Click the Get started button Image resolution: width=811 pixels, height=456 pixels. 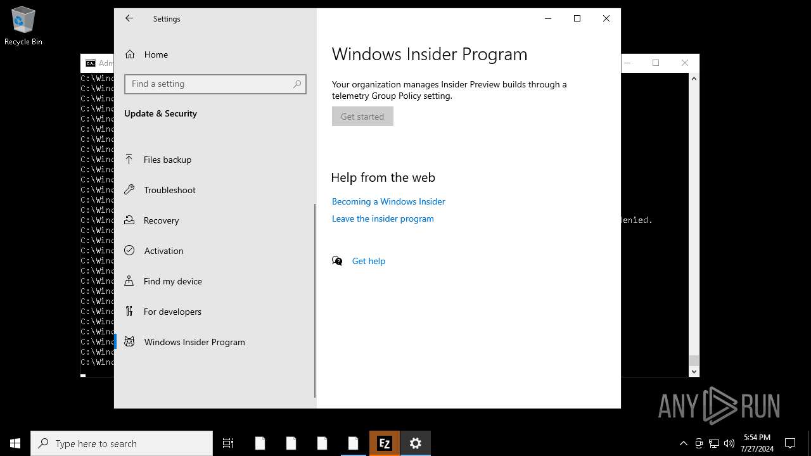pos(362,117)
